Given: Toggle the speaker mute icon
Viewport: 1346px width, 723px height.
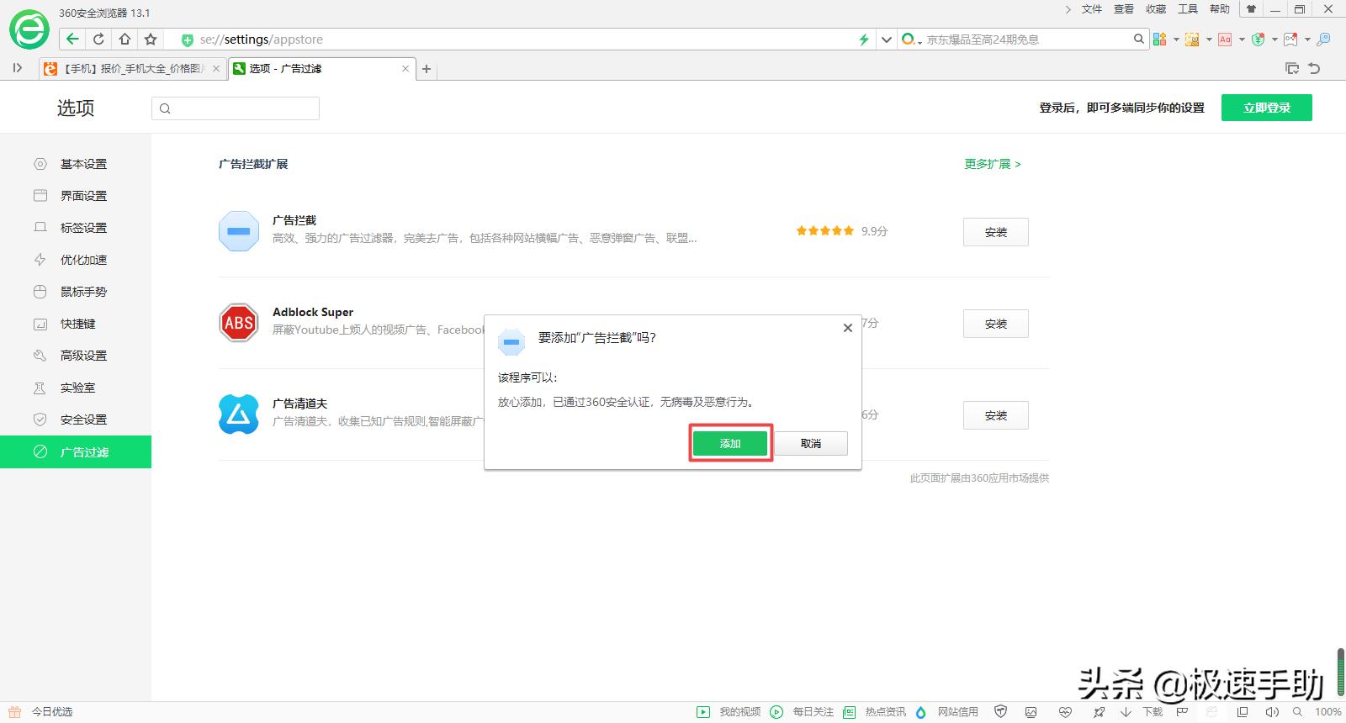Looking at the screenshot, I should click(x=1272, y=712).
